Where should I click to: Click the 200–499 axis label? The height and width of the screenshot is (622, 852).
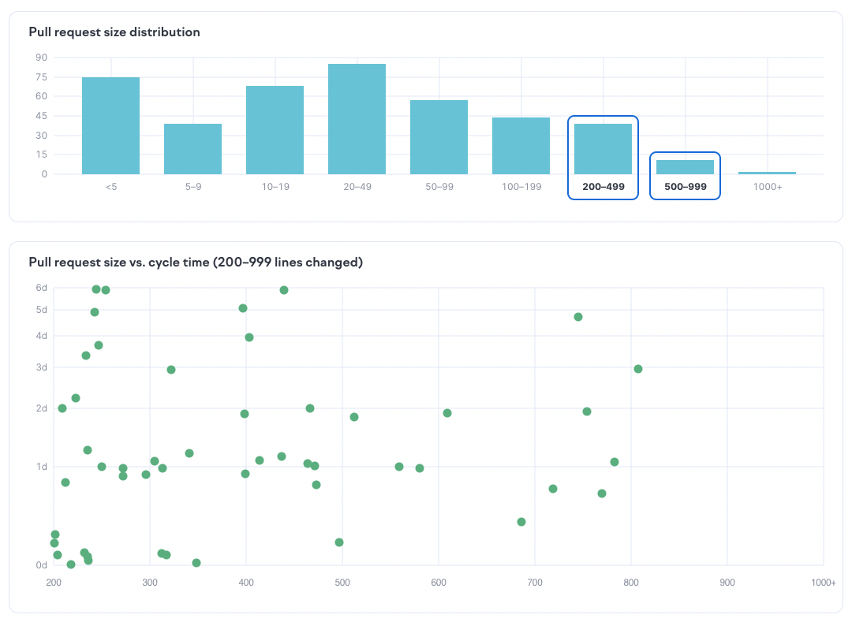(603, 188)
